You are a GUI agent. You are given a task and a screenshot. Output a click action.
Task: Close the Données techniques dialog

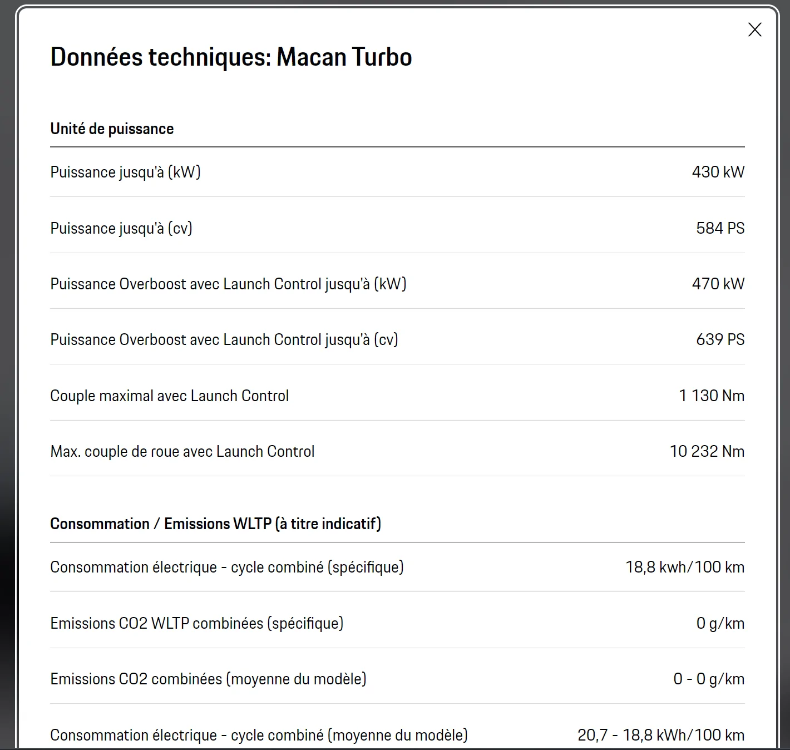click(x=754, y=29)
